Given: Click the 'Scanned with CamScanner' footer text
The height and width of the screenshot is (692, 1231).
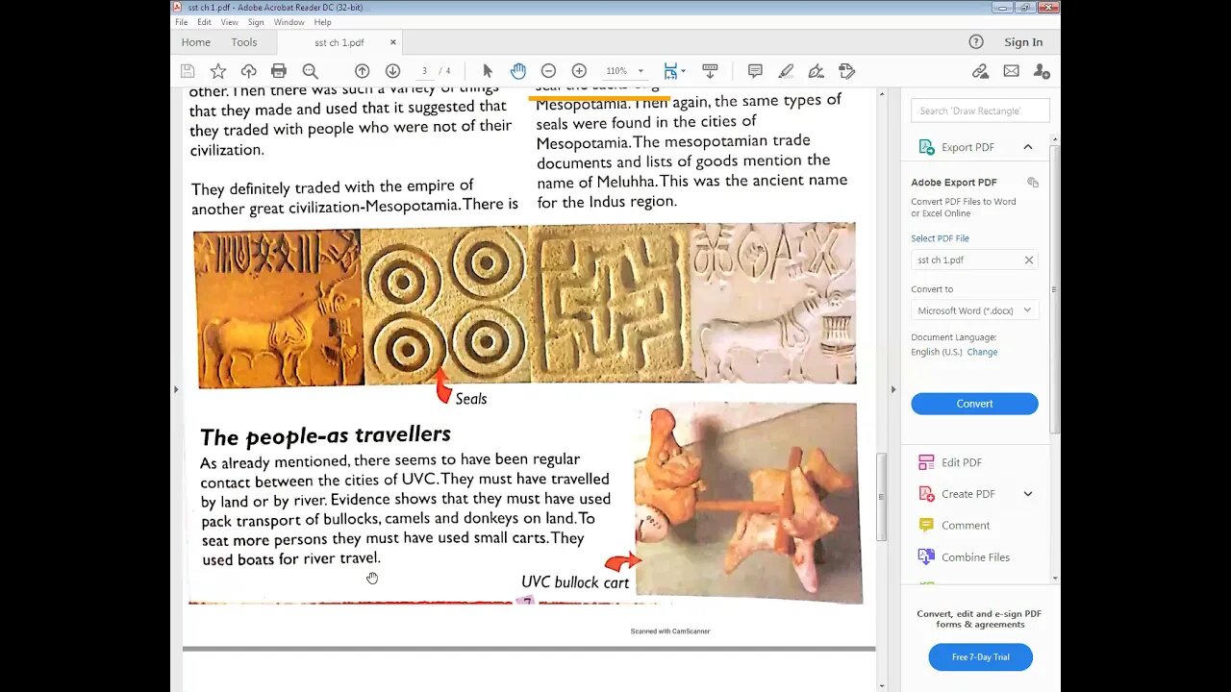Looking at the screenshot, I should [670, 631].
